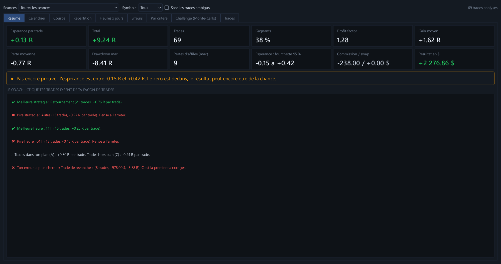Click the 'Pas encore prouve' warning message
501x264 pixels.
146,79
